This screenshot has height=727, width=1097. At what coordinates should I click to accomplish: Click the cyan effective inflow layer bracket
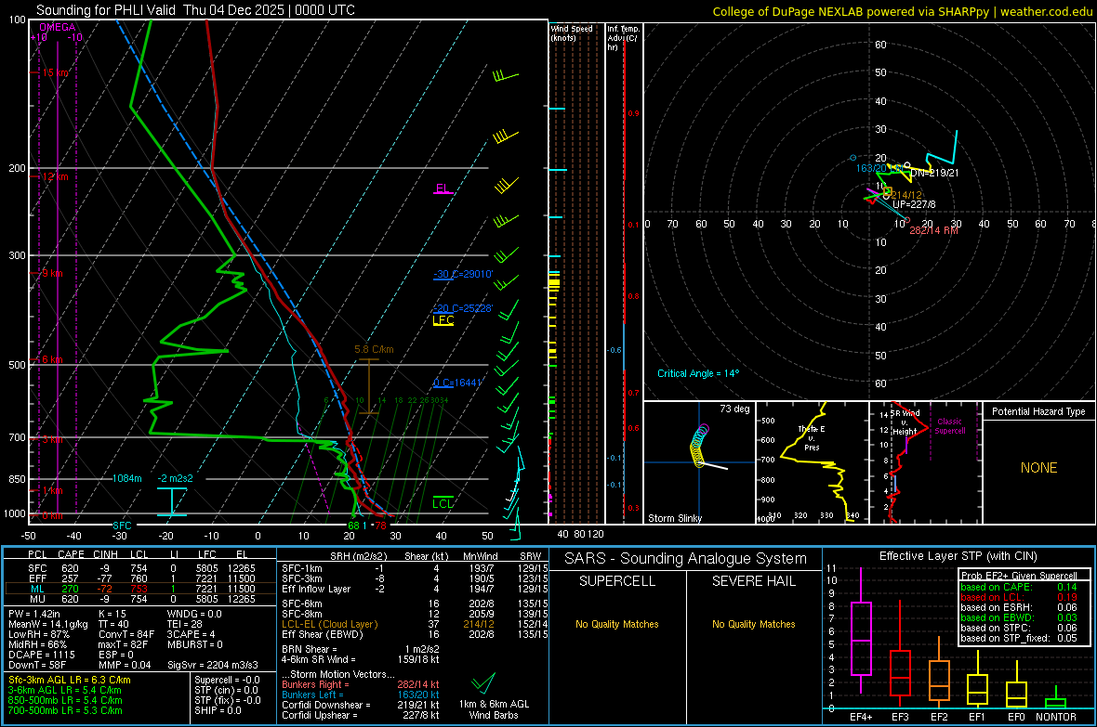tap(171, 502)
